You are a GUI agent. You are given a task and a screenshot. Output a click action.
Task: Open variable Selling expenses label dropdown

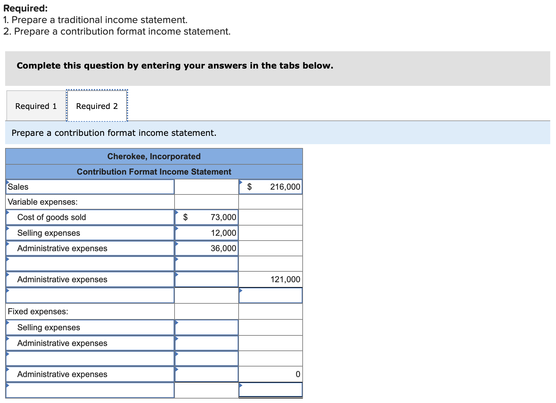(x=90, y=233)
